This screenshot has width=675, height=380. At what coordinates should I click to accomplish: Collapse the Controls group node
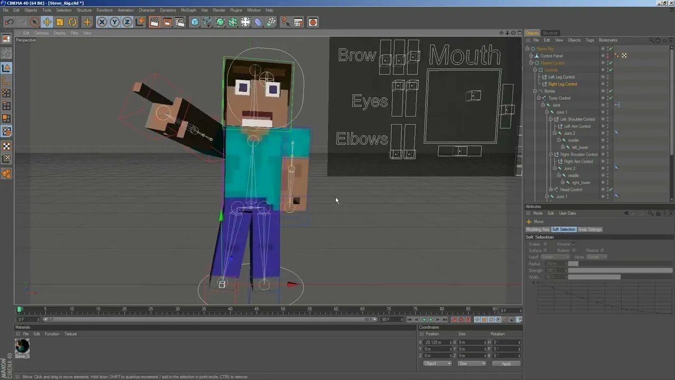pyautogui.click(x=535, y=70)
